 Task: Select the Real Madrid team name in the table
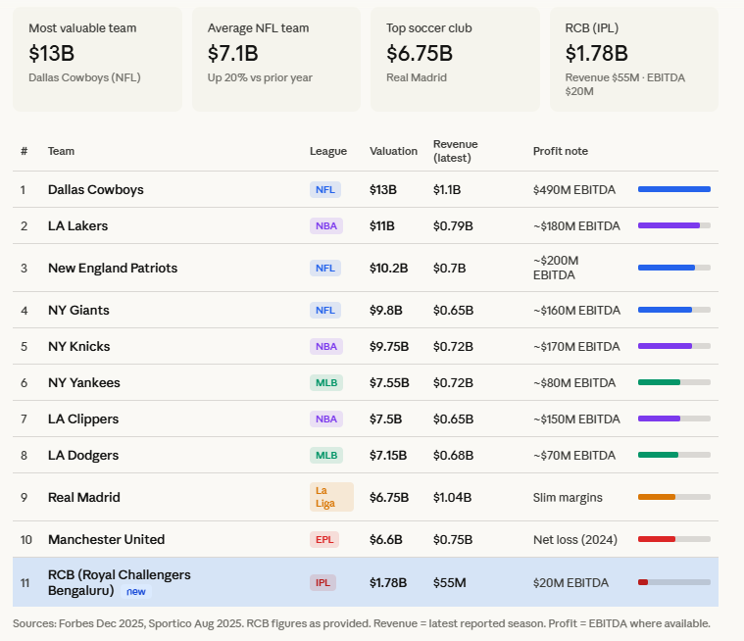tap(84, 497)
